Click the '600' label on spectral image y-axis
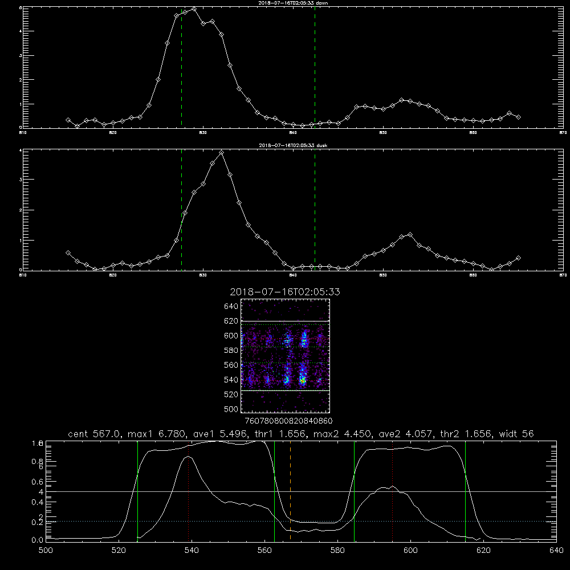The width and height of the screenshot is (570, 570). [231, 336]
